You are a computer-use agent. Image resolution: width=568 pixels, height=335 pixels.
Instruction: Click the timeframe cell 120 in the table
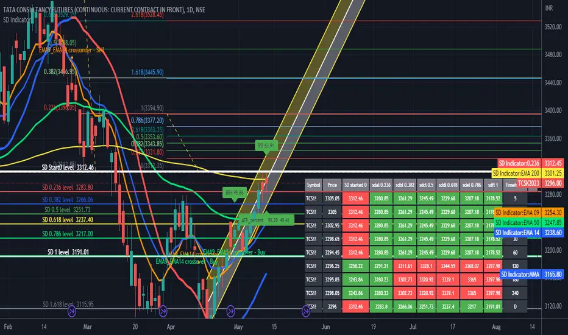click(x=515, y=266)
